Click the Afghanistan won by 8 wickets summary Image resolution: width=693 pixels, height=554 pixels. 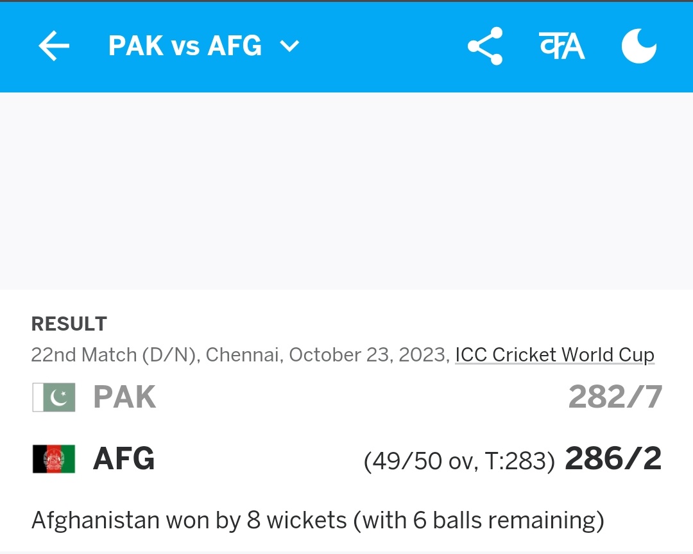[318, 520]
